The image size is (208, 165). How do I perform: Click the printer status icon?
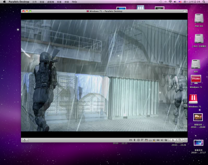pos(150,140)
